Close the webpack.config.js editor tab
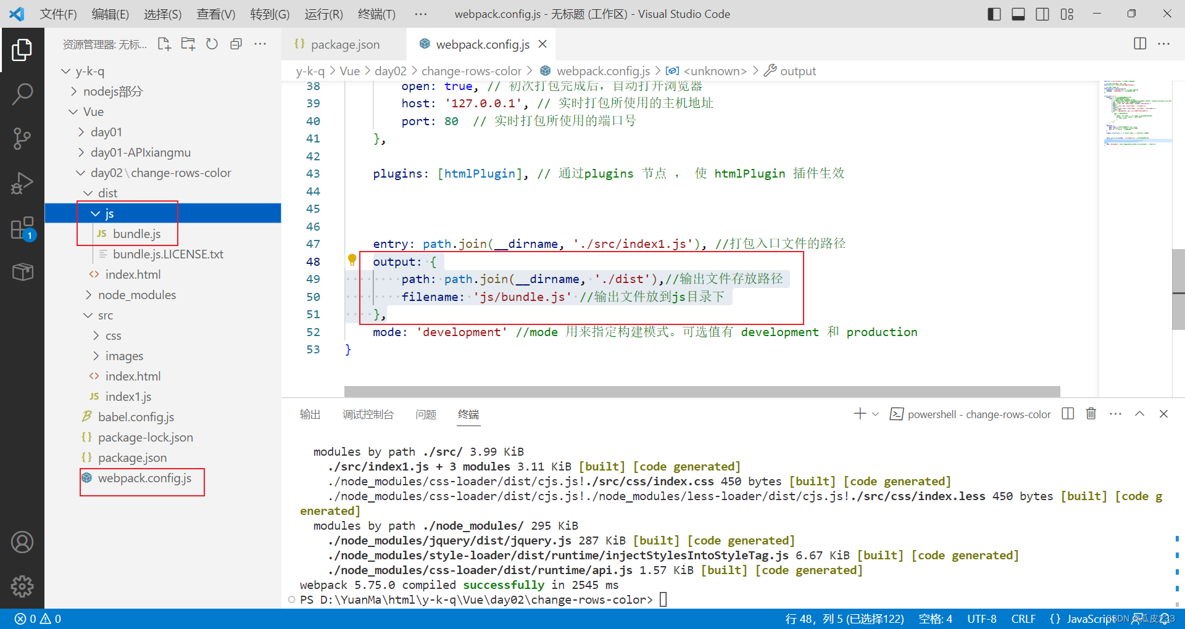This screenshot has height=629, width=1185. click(543, 44)
